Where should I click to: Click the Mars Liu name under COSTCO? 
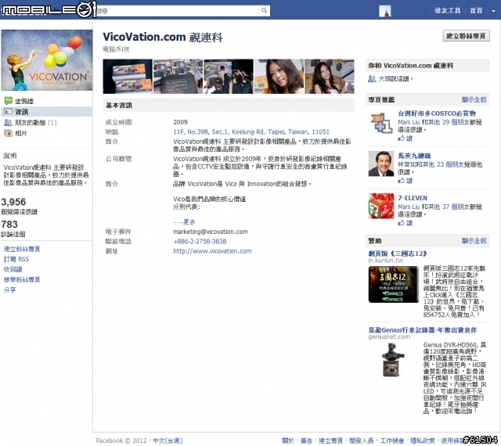(409, 122)
